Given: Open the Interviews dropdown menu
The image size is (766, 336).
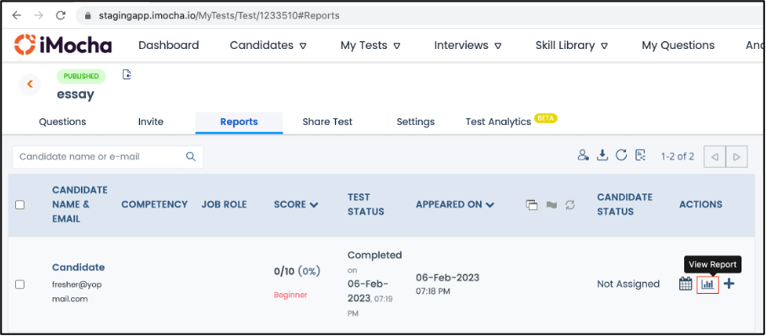Looking at the screenshot, I should pos(468,46).
